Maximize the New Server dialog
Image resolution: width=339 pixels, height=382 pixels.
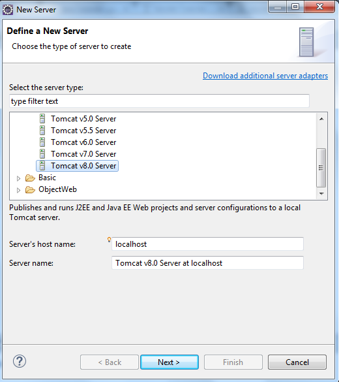tap(295, 7)
